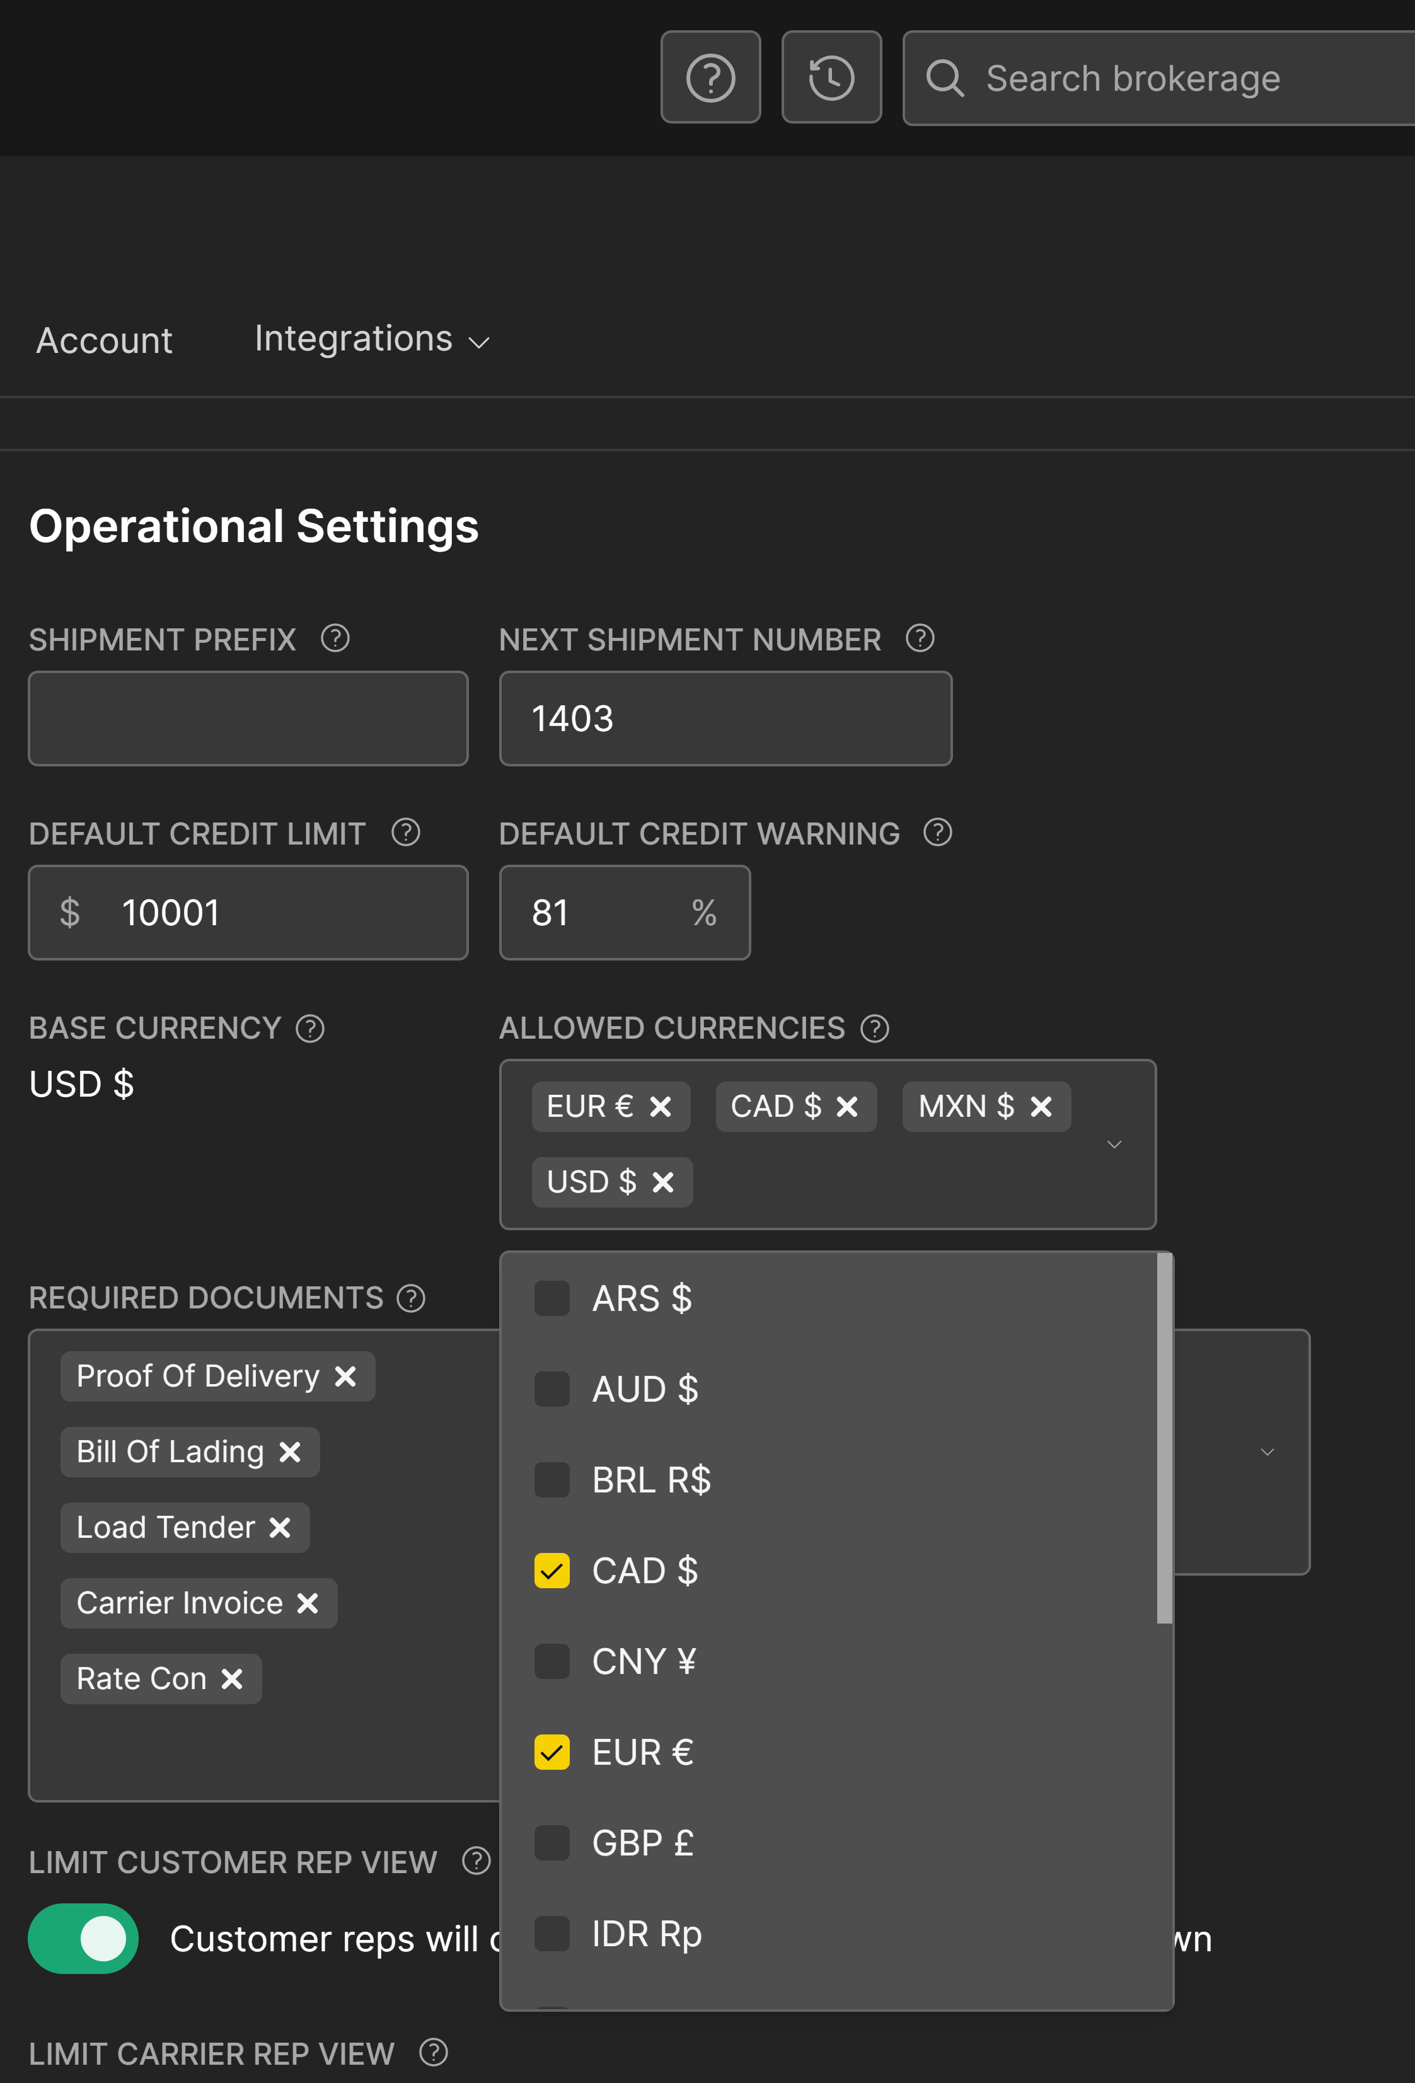Edit the Default Credit Limit amount

248,913
